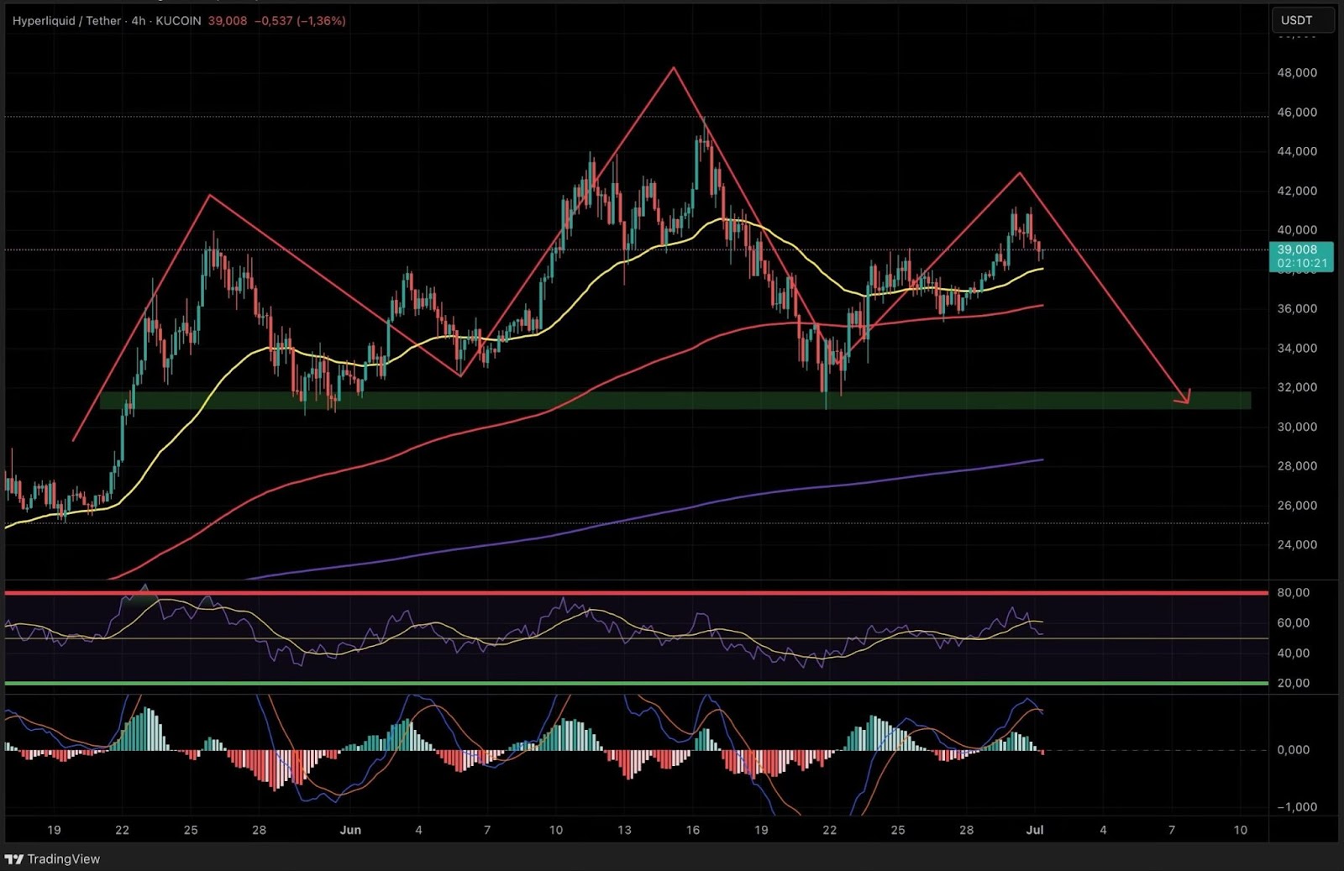
Task: Select the green oversold line in RSI pane
Action: pos(636,683)
